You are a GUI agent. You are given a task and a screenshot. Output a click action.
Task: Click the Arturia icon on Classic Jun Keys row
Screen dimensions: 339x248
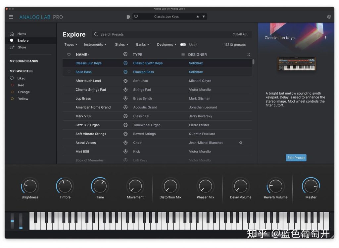pos(125,63)
